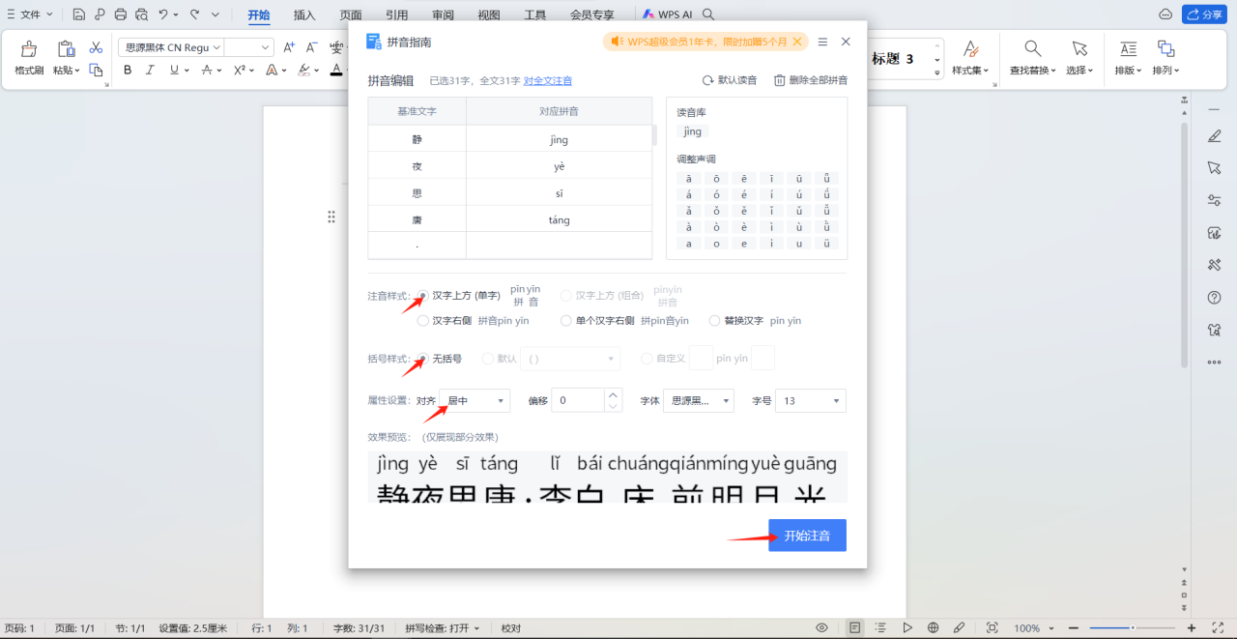Click the 对全文注音 link
Image resolution: width=1237 pixels, height=639 pixels.
point(548,80)
